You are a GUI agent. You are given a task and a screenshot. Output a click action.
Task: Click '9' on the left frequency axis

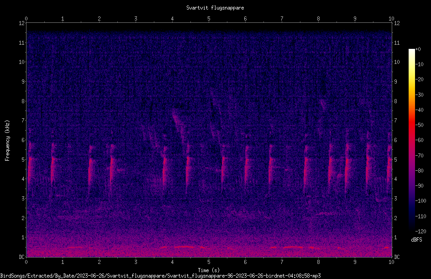[x=23, y=82]
